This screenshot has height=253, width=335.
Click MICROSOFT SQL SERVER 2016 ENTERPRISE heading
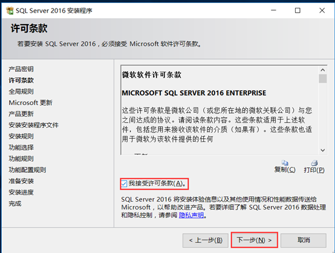[x=194, y=93]
